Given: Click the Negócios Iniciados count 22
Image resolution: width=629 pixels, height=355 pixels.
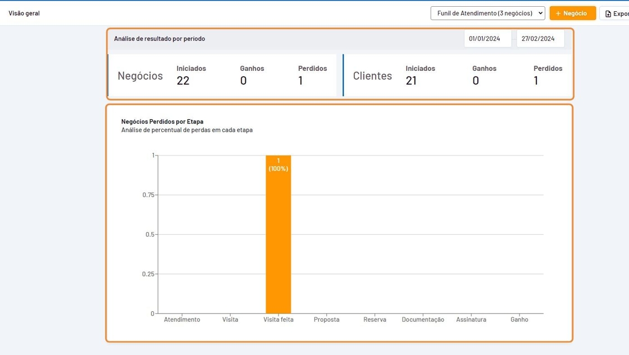Looking at the screenshot, I should pos(183,81).
